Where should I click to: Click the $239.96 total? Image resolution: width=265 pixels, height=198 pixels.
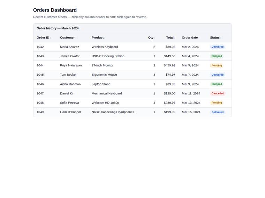(169, 102)
